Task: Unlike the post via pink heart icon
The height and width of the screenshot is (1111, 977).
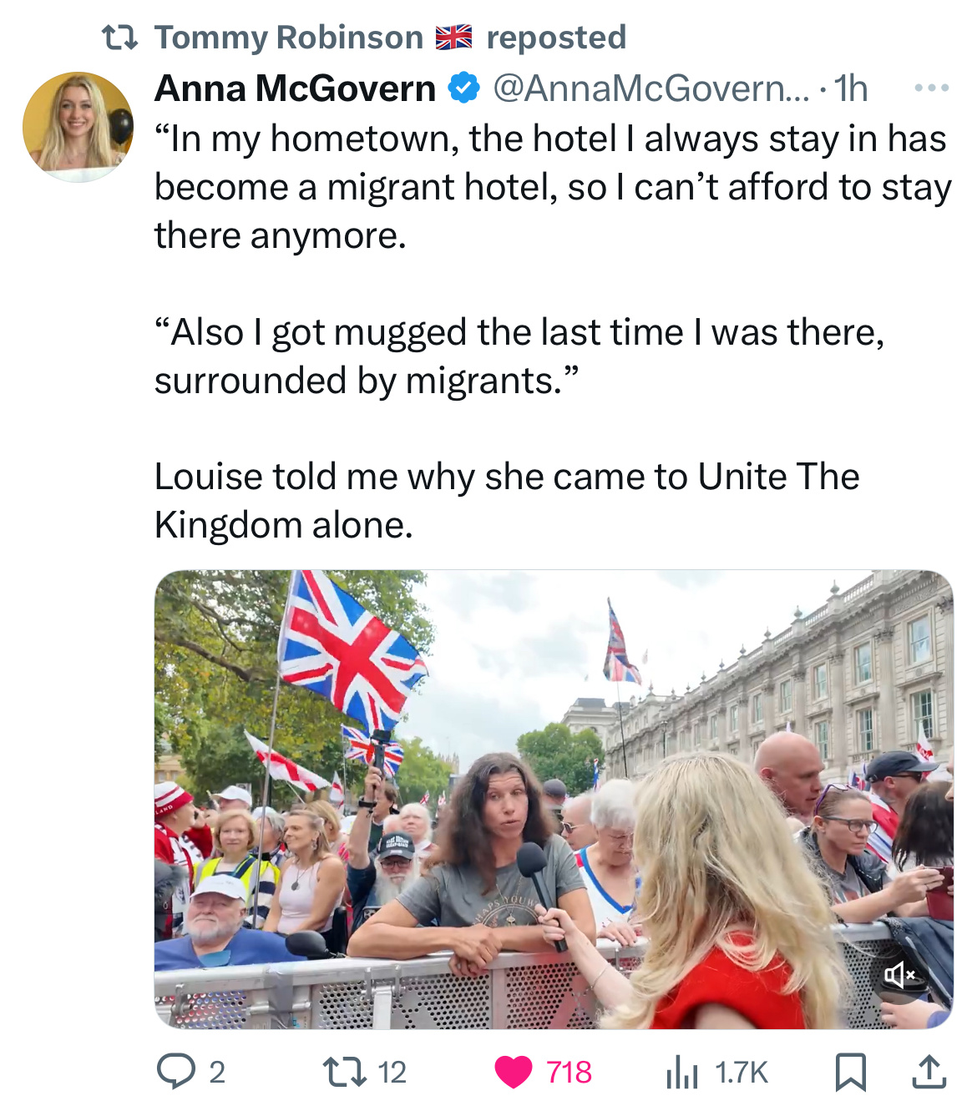Action: coord(514,1073)
